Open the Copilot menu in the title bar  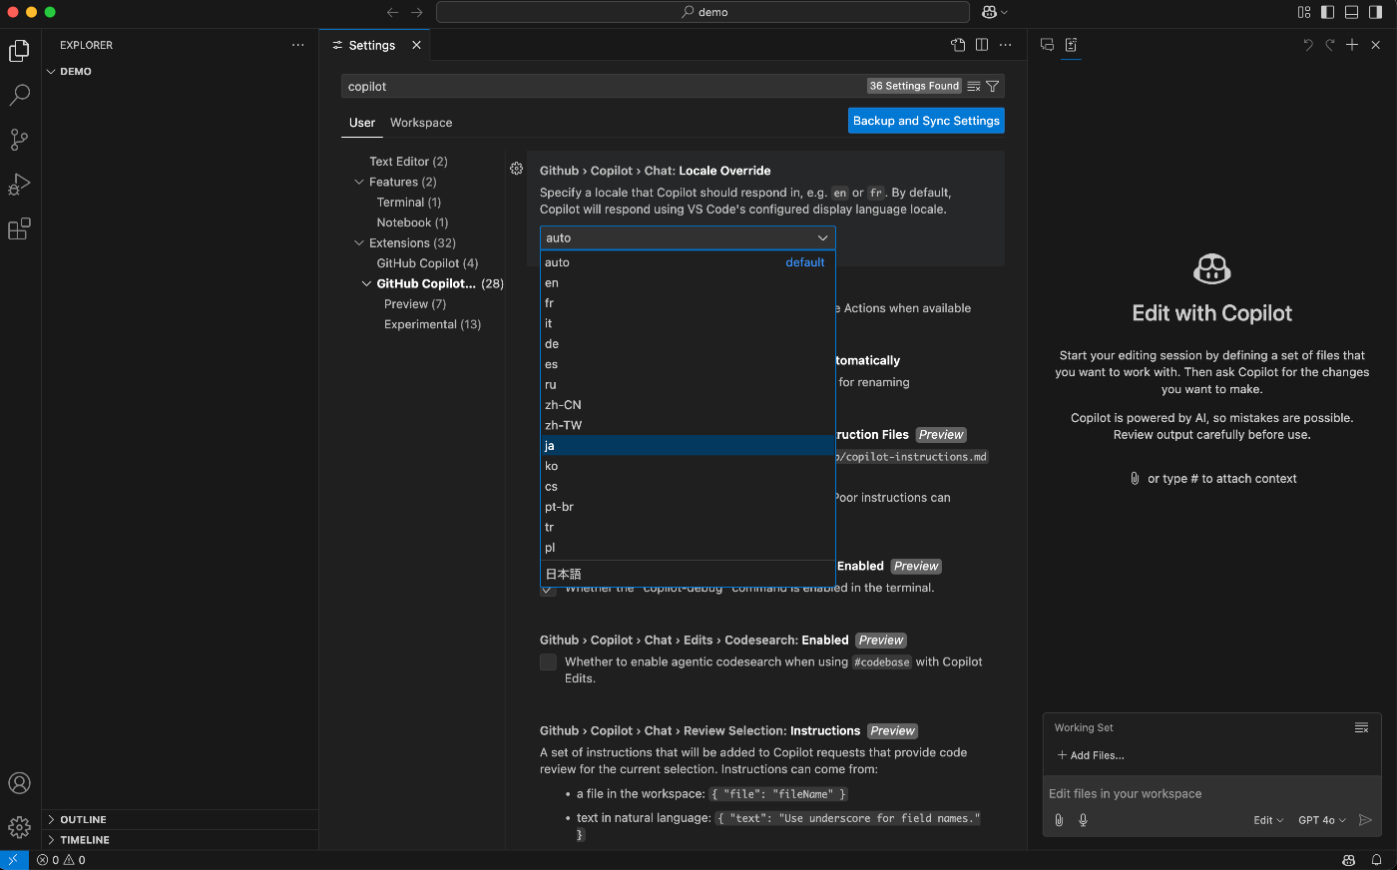click(x=994, y=12)
